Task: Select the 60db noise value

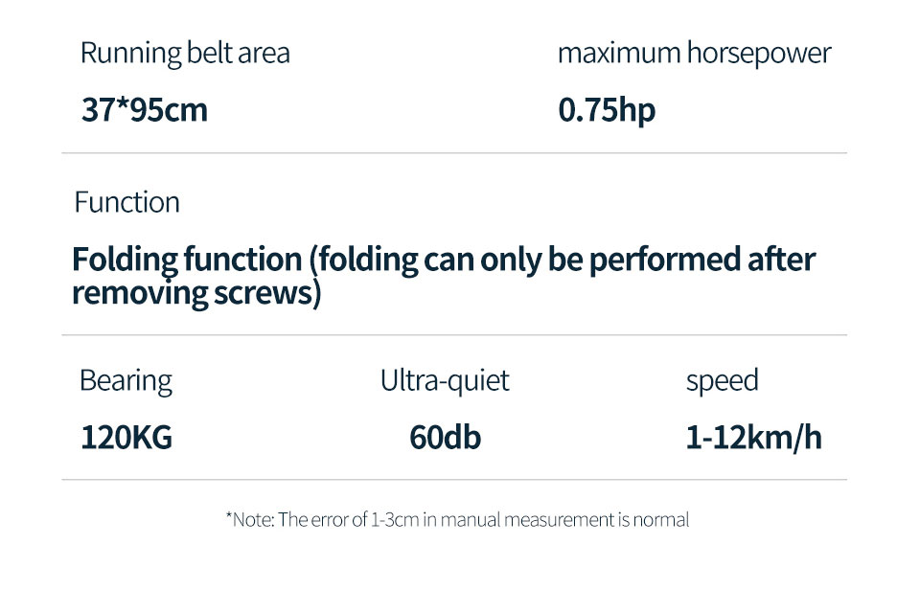Action: tap(445, 438)
